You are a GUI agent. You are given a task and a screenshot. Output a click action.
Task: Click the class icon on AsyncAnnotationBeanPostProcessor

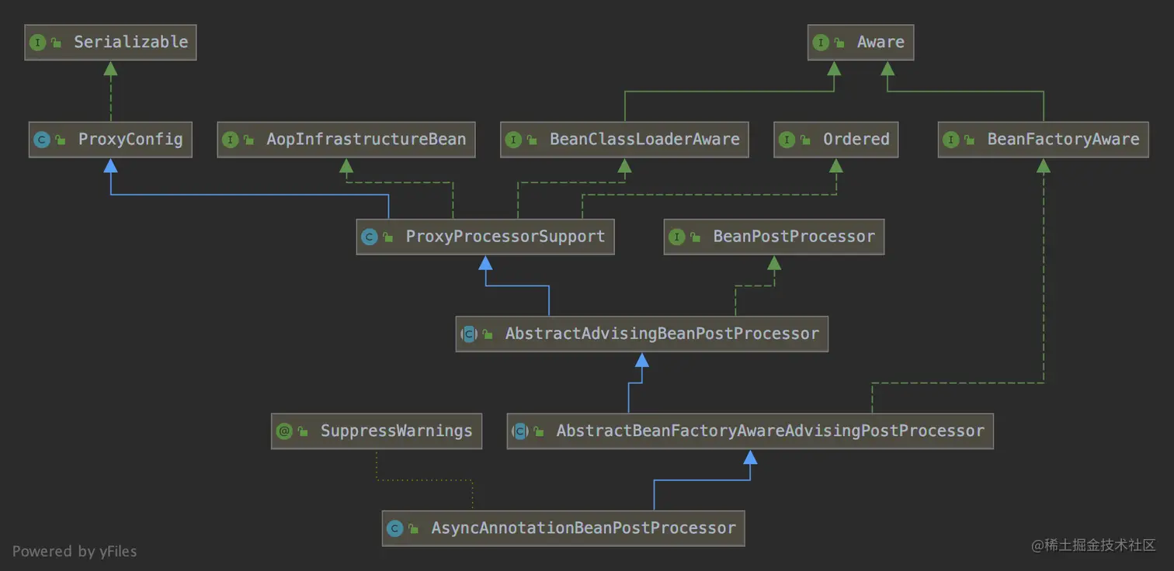[396, 528]
